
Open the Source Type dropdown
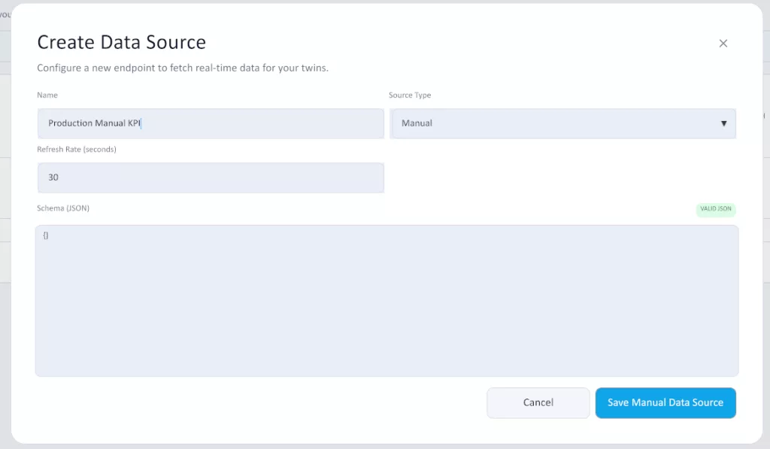point(562,123)
